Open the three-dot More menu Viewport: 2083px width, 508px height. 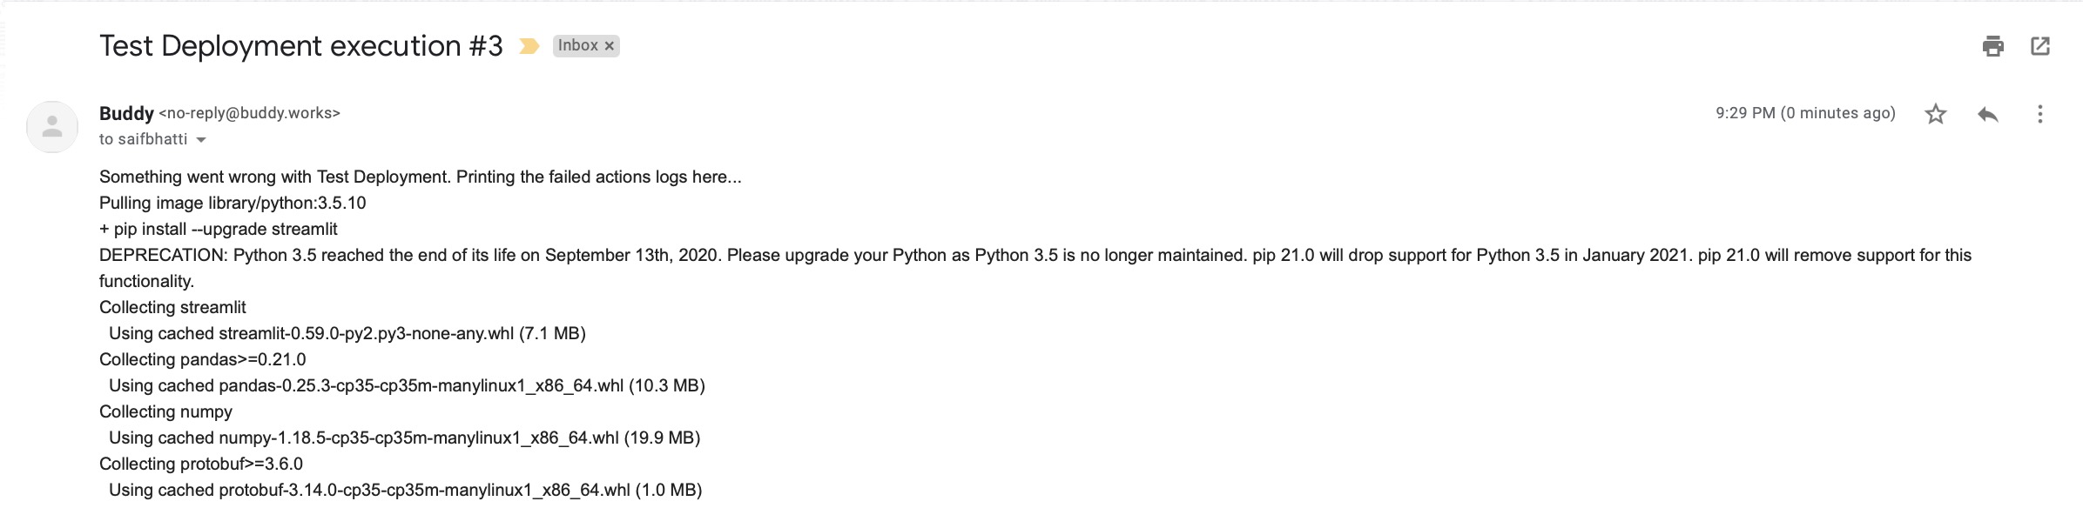(2039, 114)
